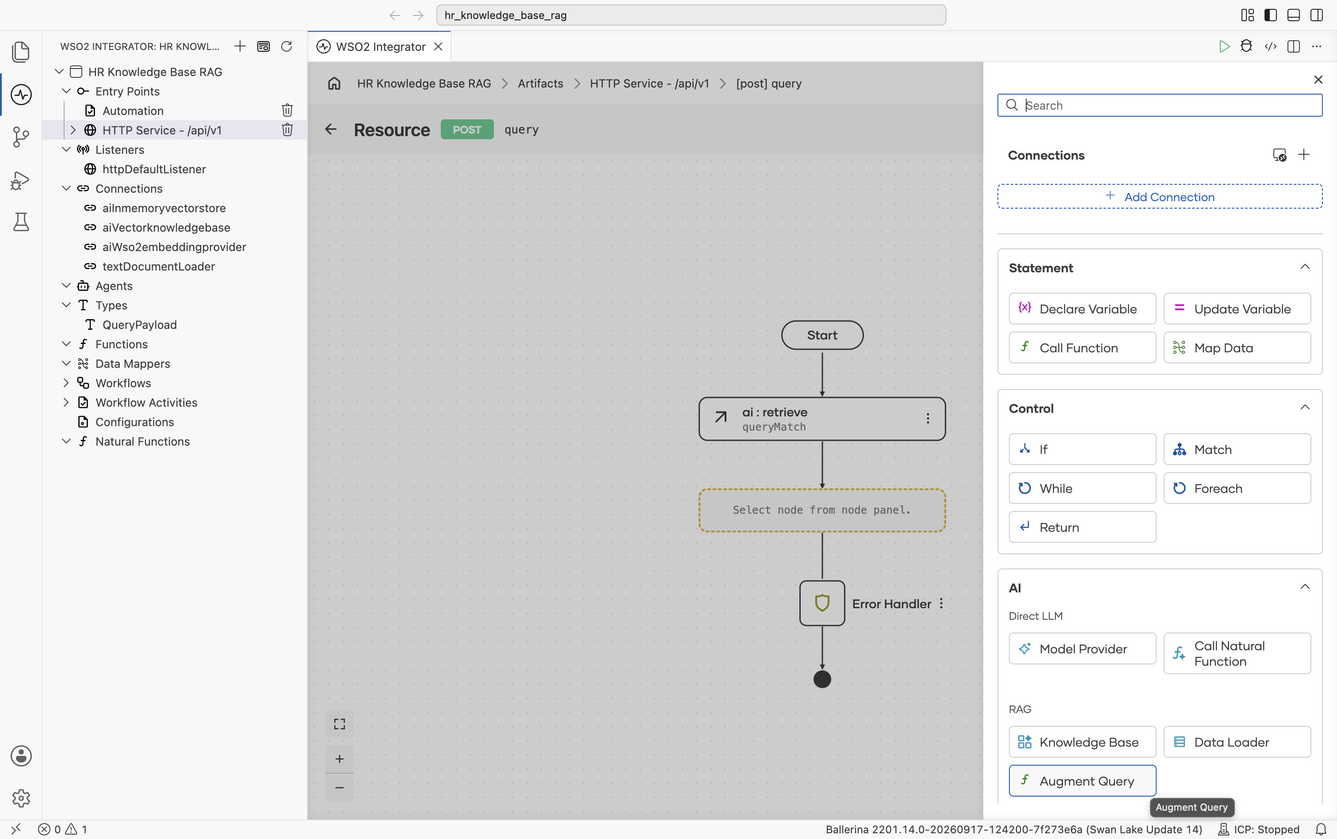The width and height of the screenshot is (1337, 839).
Task: Open the Error Handler options menu
Action: [941, 604]
